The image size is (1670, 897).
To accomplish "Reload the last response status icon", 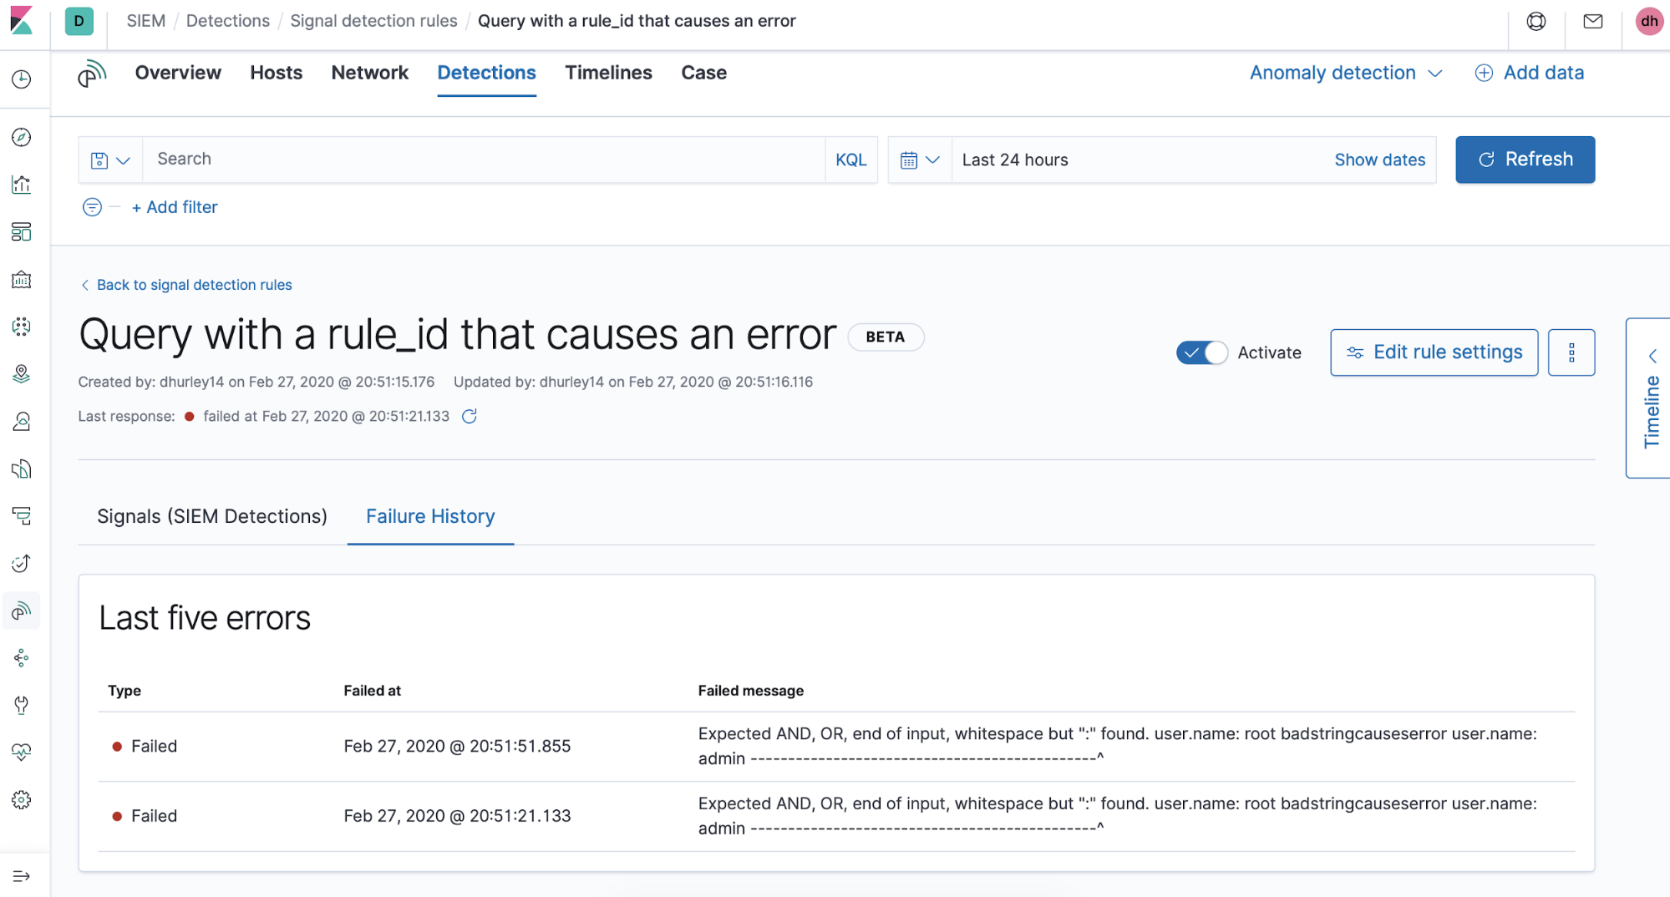I will [x=470, y=416].
